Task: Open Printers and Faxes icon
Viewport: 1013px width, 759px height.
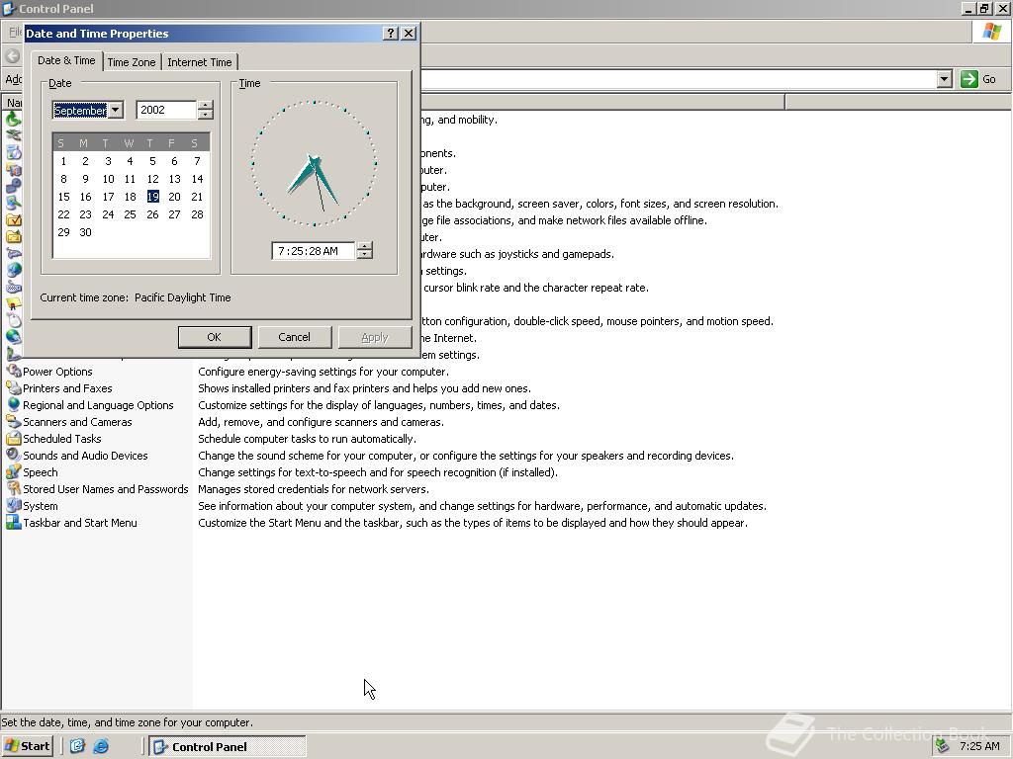Action: tap(14, 387)
